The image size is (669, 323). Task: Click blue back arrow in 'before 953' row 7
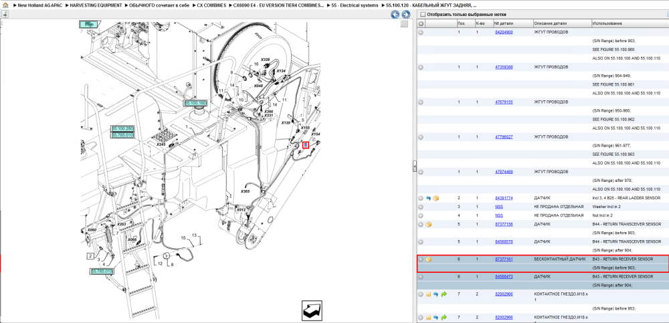pyautogui.click(x=436, y=294)
